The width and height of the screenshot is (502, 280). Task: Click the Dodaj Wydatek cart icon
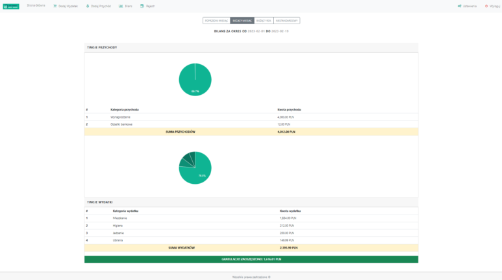55,6
